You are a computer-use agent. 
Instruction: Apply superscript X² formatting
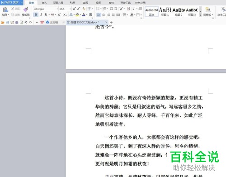pos(59,14)
